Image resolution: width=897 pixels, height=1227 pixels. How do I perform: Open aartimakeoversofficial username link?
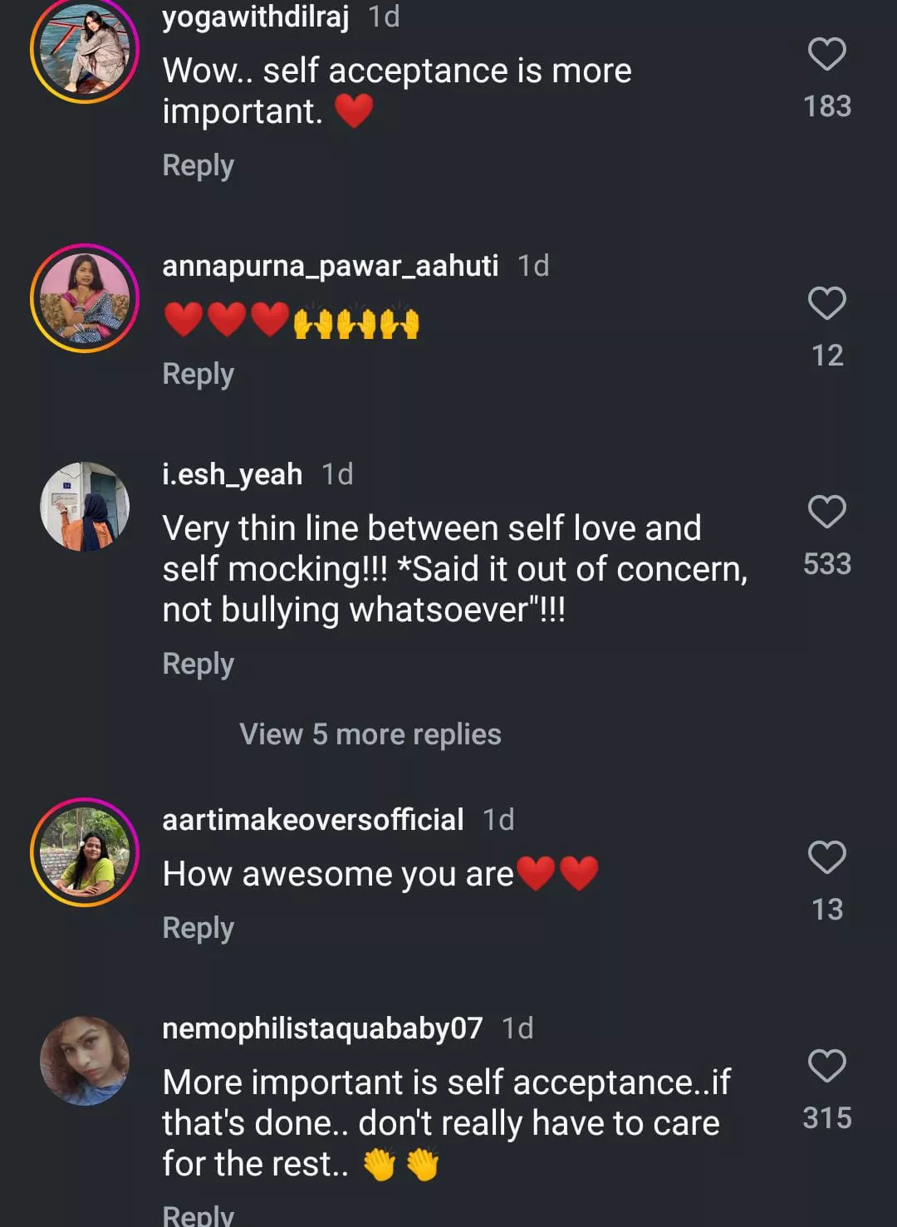[312, 820]
